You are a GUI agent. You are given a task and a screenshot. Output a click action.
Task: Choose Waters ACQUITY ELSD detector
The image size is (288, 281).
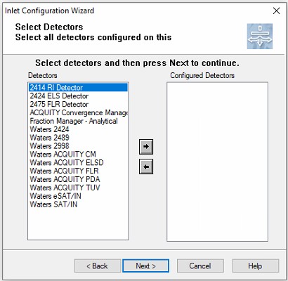click(x=78, y=162)
